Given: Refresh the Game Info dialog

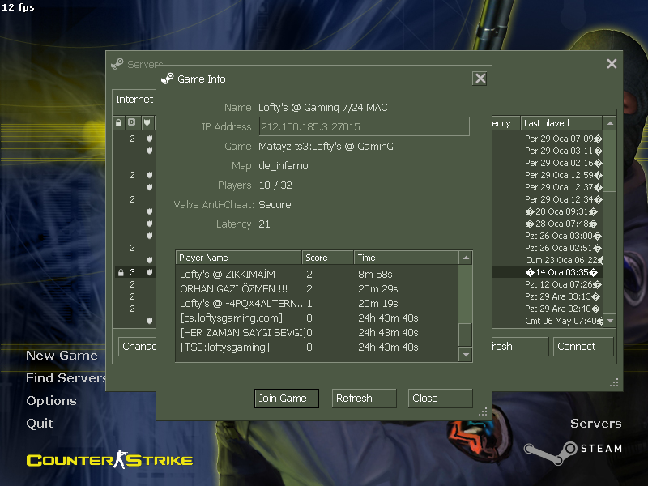Looking at the screenshot, I should point(364,398).
